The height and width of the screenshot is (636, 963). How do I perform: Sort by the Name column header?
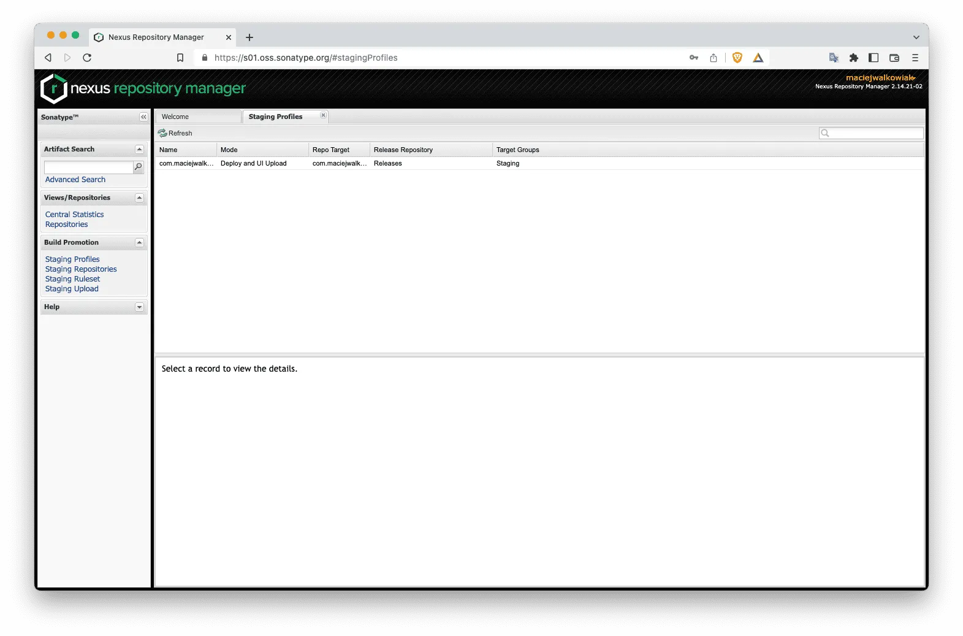(186, 150)
